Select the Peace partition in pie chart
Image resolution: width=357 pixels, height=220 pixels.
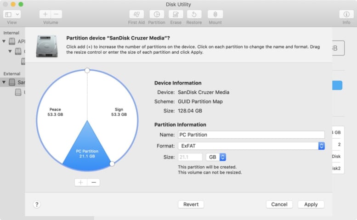point(55,112)
